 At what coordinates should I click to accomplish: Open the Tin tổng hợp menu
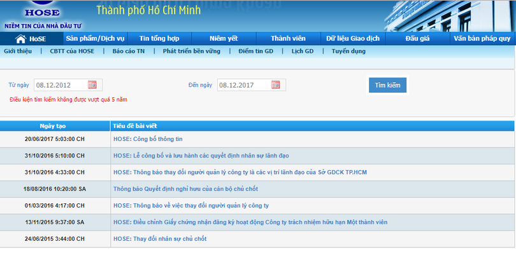click(159, 38)
